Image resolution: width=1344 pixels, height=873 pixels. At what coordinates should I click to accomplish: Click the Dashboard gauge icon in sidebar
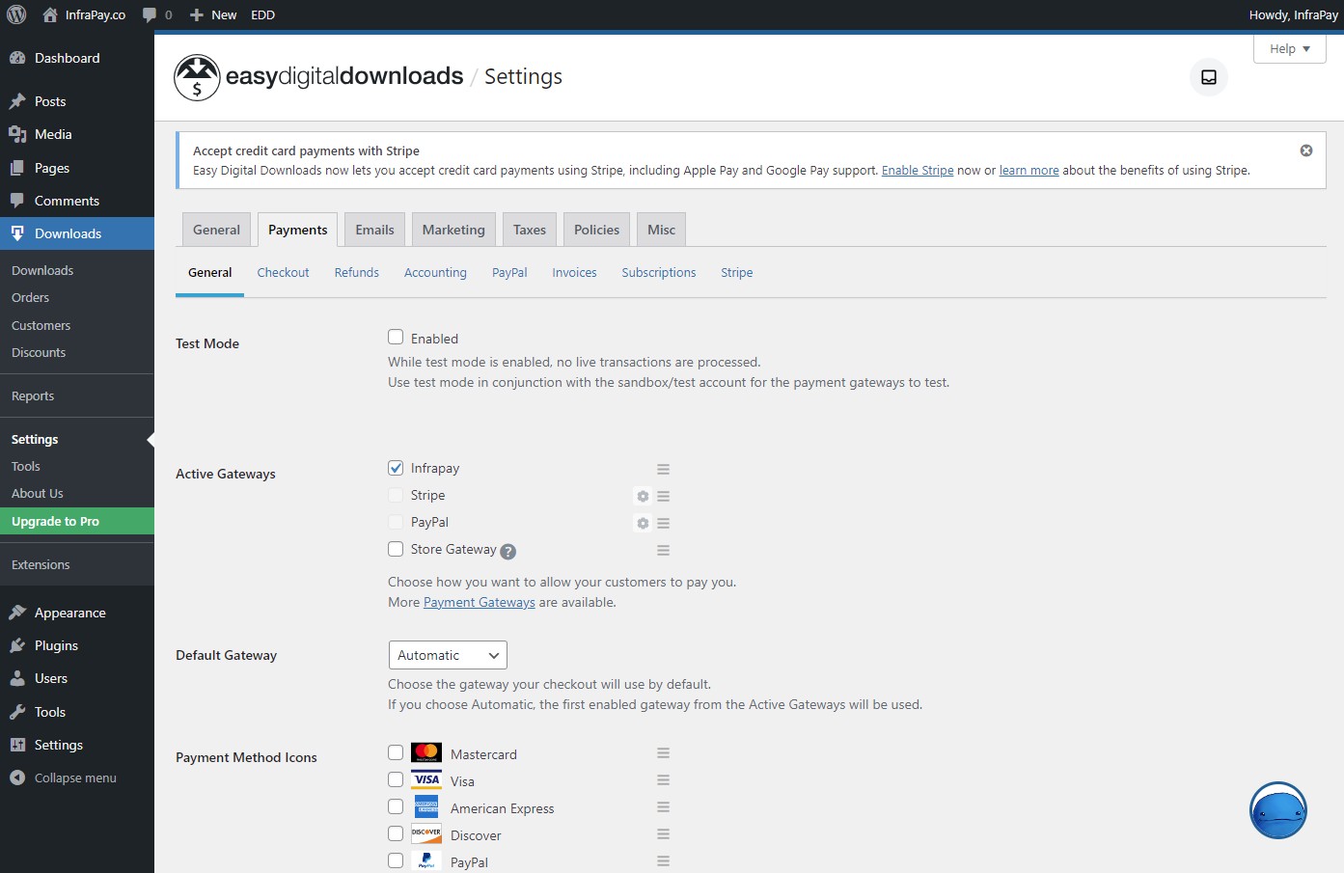pos(17,58)
